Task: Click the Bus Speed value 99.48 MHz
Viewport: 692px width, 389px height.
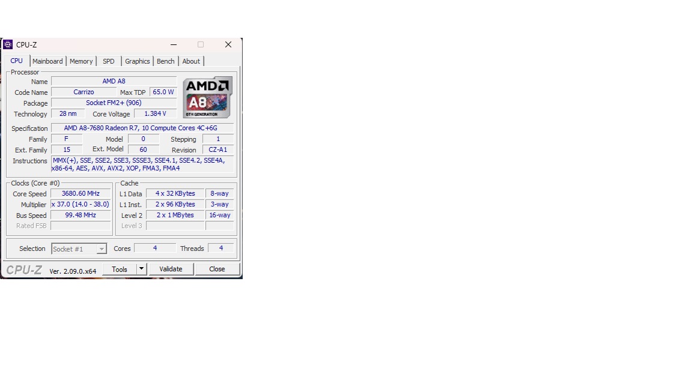Action: [x=80, y=216]
